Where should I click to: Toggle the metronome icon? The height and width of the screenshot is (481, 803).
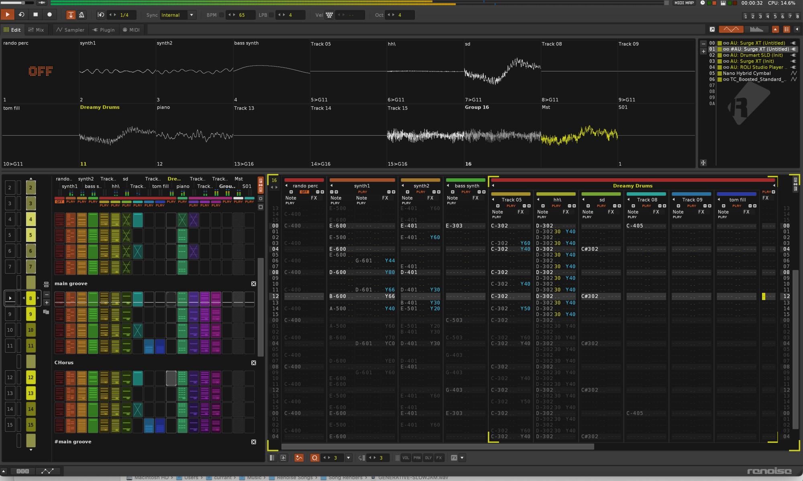[x=82, y=15]
